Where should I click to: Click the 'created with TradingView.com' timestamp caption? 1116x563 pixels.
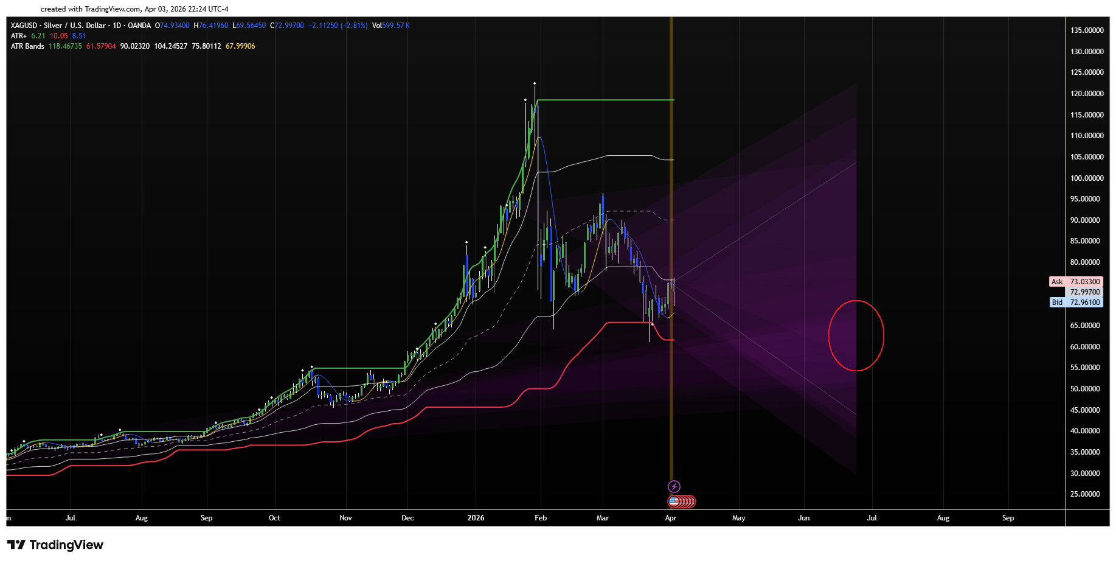[x=134, y=9]
